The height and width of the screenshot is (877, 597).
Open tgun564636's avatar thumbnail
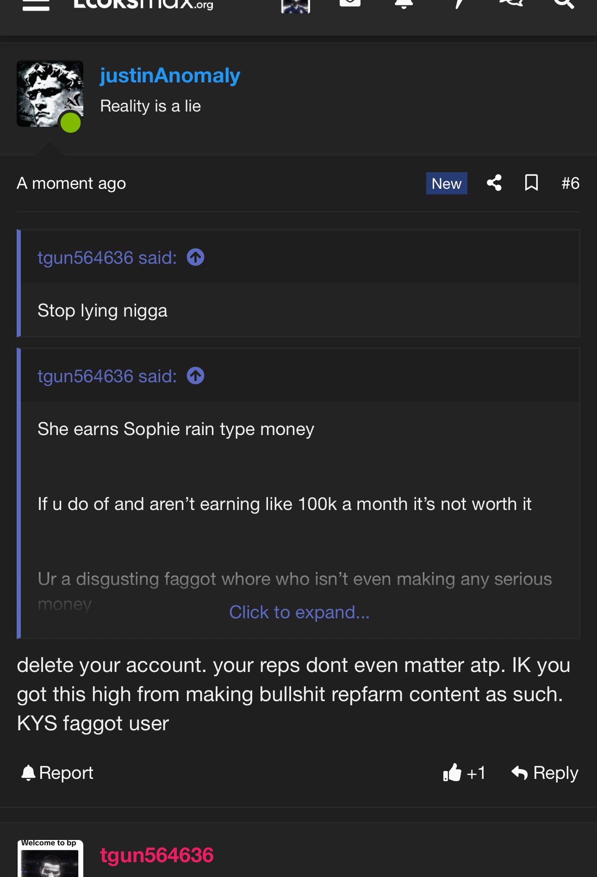[x=50, y=858]
